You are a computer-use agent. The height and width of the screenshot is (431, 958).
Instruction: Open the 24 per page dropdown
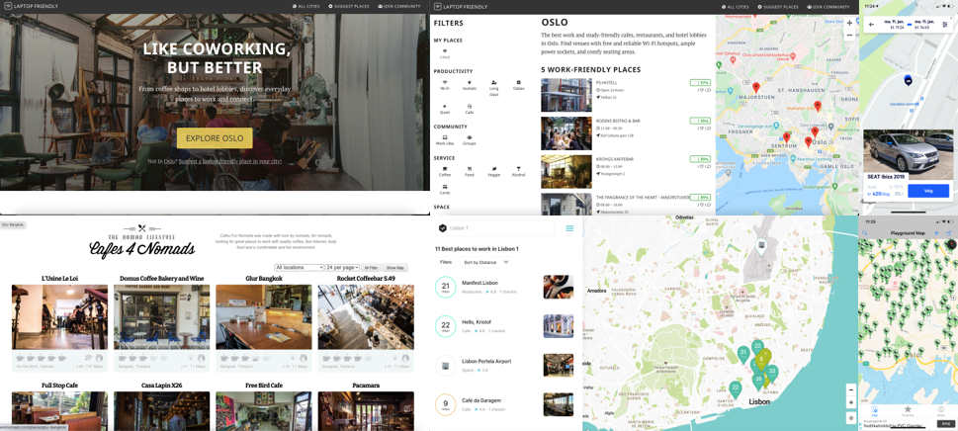[342, 267]
